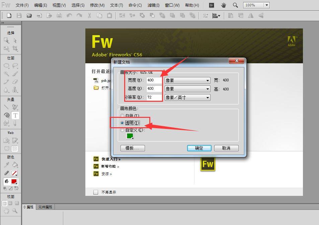Expand the resolution unit 像素/英寸 dropdown
This screenshot has width=319, height=225.
(x=187, y=97)
